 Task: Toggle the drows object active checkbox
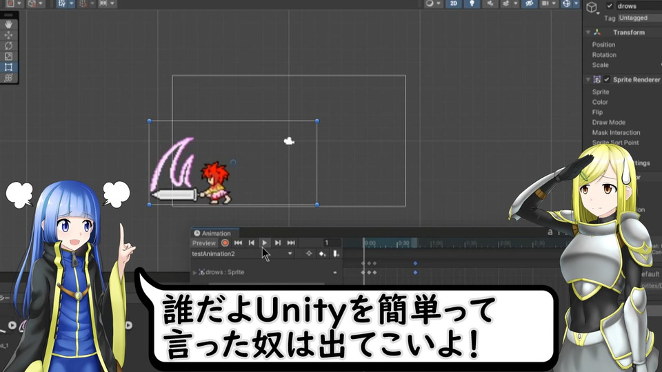click(x=609, y=6)
